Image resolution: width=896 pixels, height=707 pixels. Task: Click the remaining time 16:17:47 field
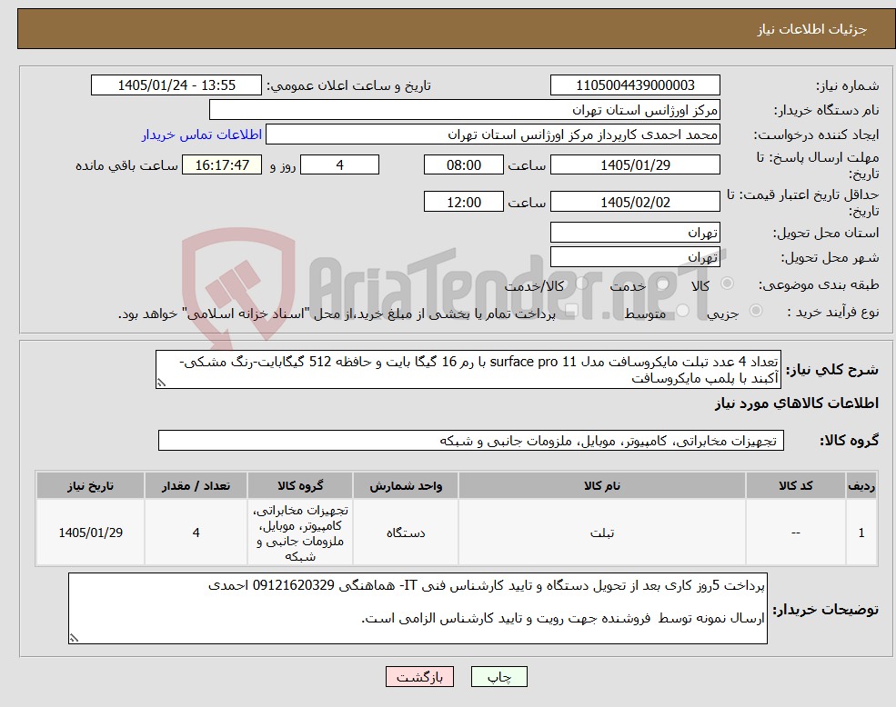click(x=222, y=165)
